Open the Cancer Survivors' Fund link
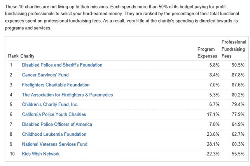 point(45,75)
